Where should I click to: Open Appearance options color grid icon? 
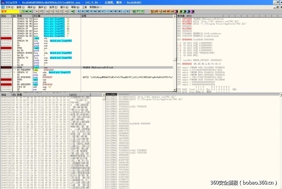[138, 11]
